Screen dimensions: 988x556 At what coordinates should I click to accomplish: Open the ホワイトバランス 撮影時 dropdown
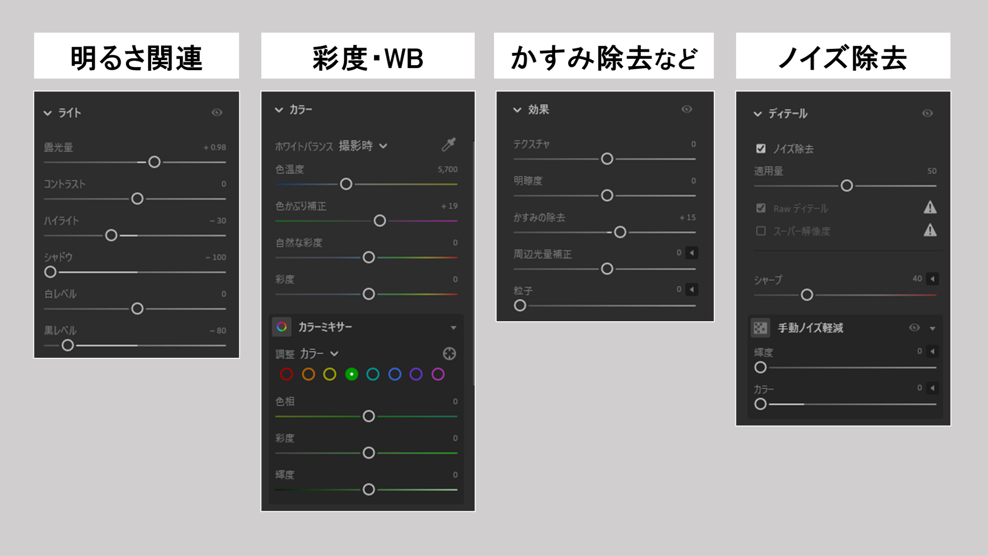tap(363, 146)
